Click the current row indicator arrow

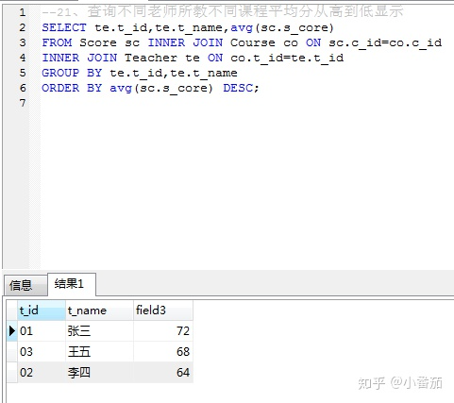(12, 331)
